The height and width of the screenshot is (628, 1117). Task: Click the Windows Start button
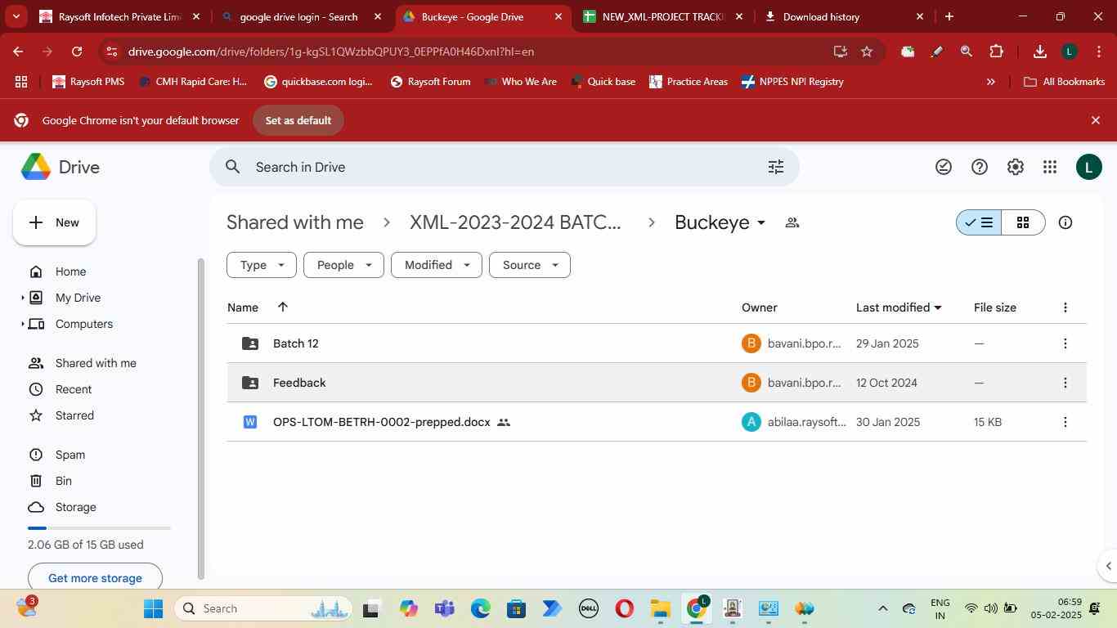[153, 608]
